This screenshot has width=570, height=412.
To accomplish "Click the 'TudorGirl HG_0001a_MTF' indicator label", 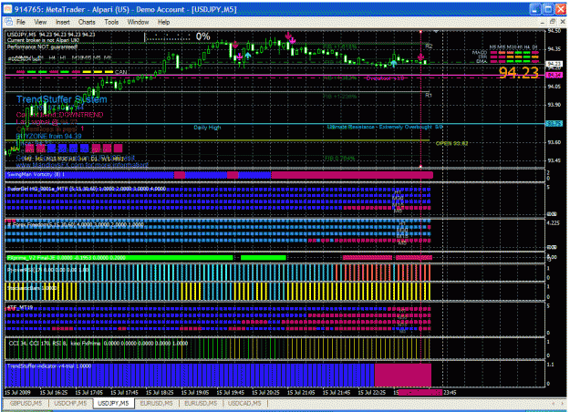I will 86,189.
